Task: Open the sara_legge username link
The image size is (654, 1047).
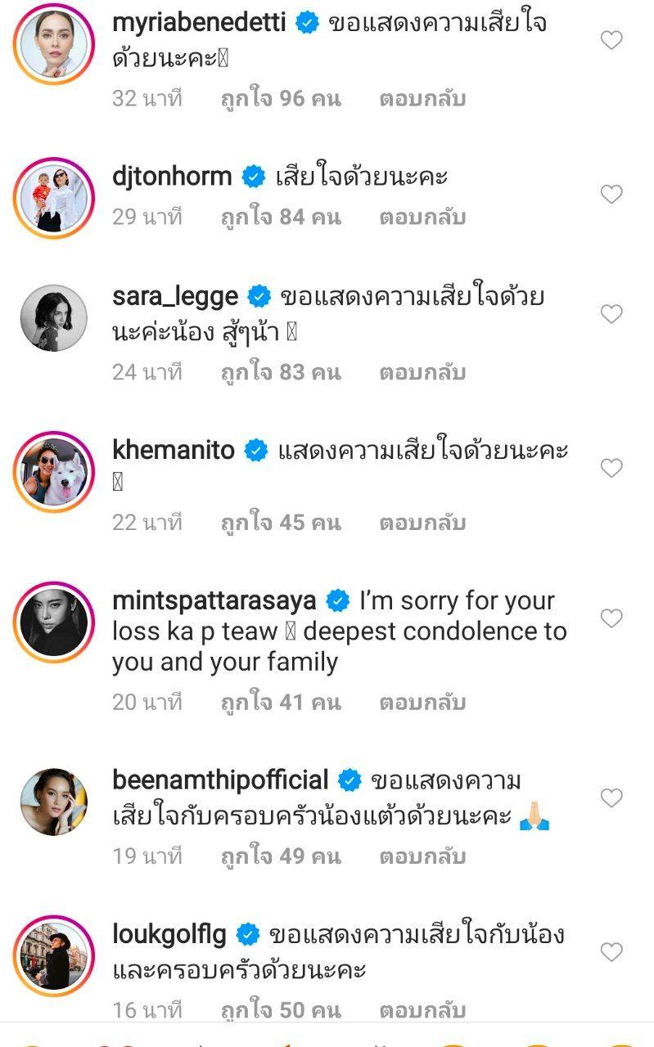Action: click(x=175, y=295)
